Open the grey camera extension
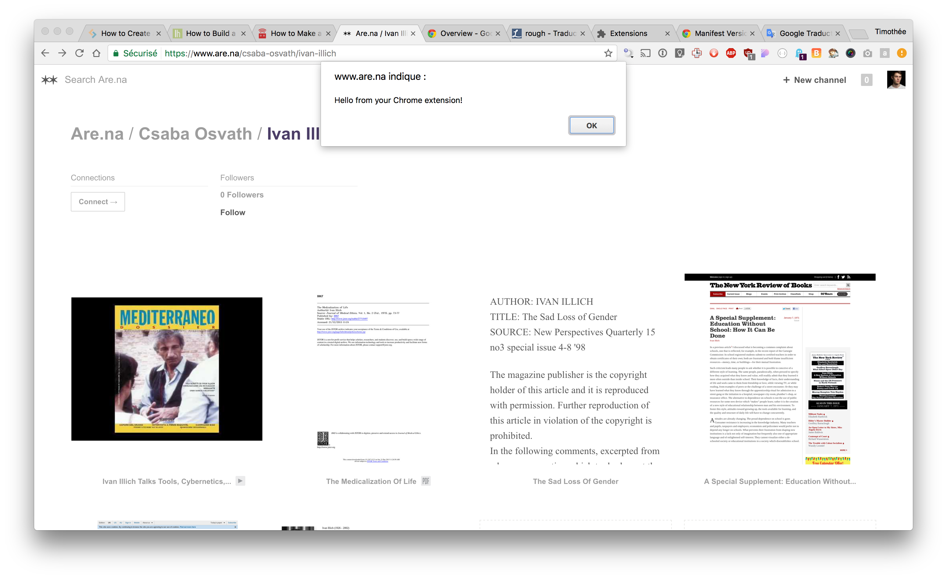Screen dimensions: 947x579 [867, 53]
